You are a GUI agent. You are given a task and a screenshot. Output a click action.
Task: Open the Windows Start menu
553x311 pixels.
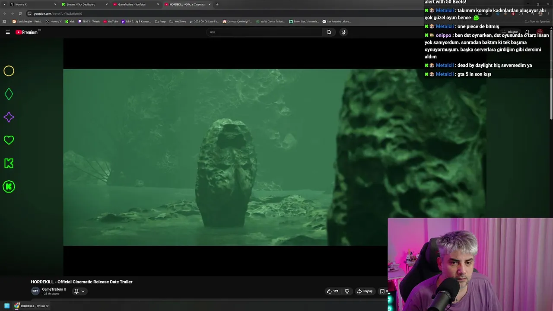click(7, 306)
